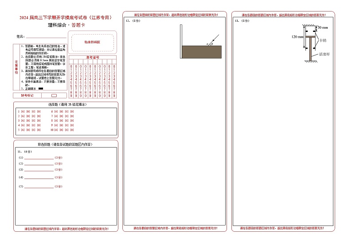This screenshot has height=249, width=352.
Task: Click the piston rod in question 13 diagram
Action: point(310,49)
